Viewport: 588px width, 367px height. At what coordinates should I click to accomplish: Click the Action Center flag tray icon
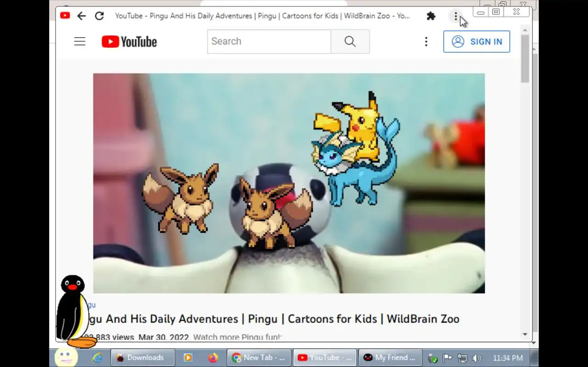tap(447, 358)
